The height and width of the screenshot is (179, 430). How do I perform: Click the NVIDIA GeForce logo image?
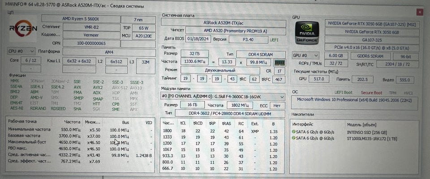(x=307, y=33)
